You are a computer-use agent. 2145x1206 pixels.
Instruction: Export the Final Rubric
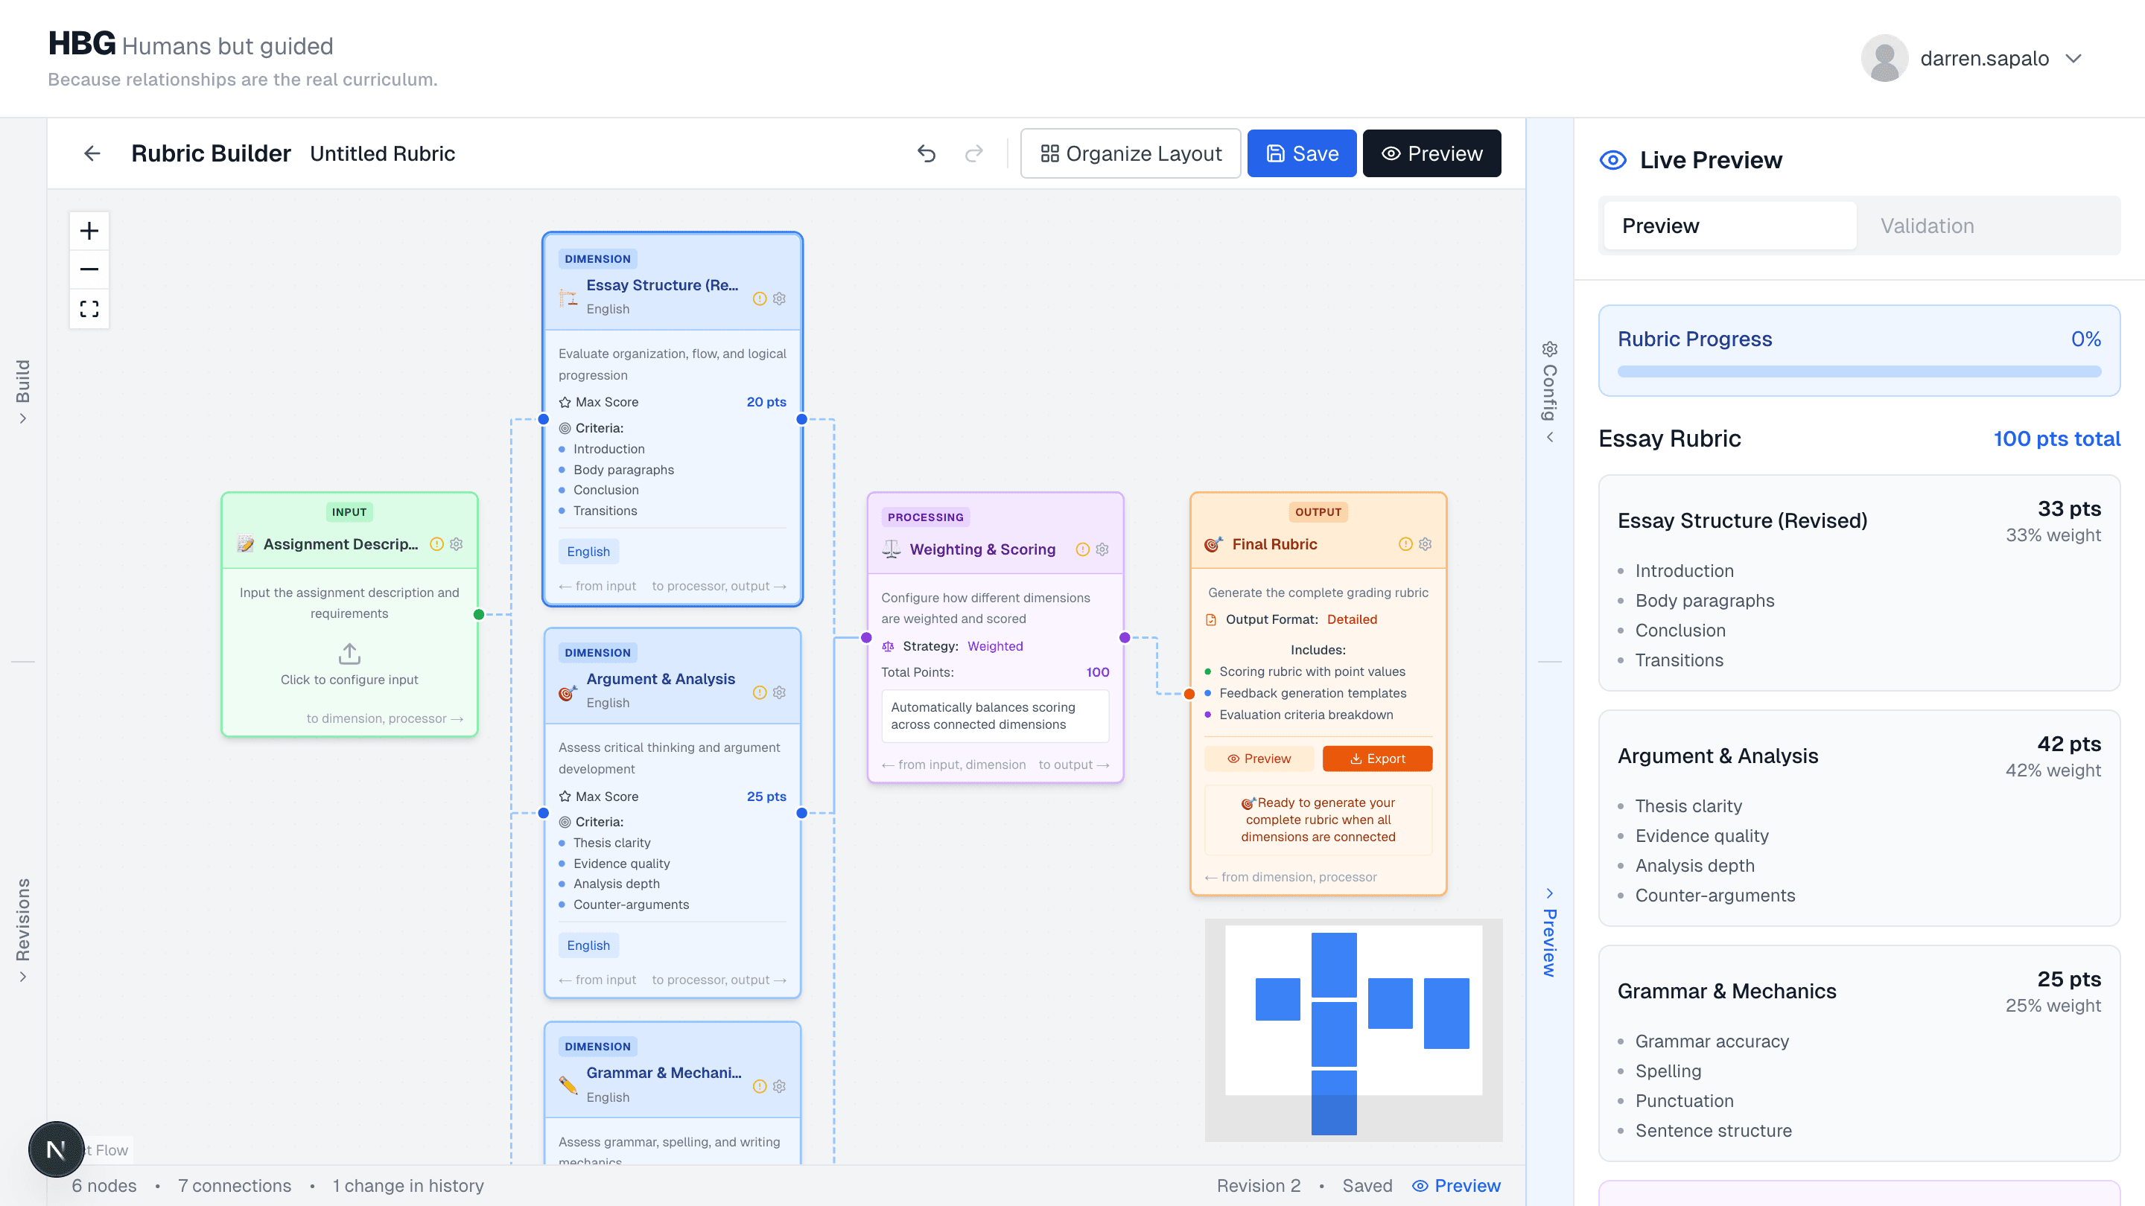pyautogui.click(x=1376, y=759)
